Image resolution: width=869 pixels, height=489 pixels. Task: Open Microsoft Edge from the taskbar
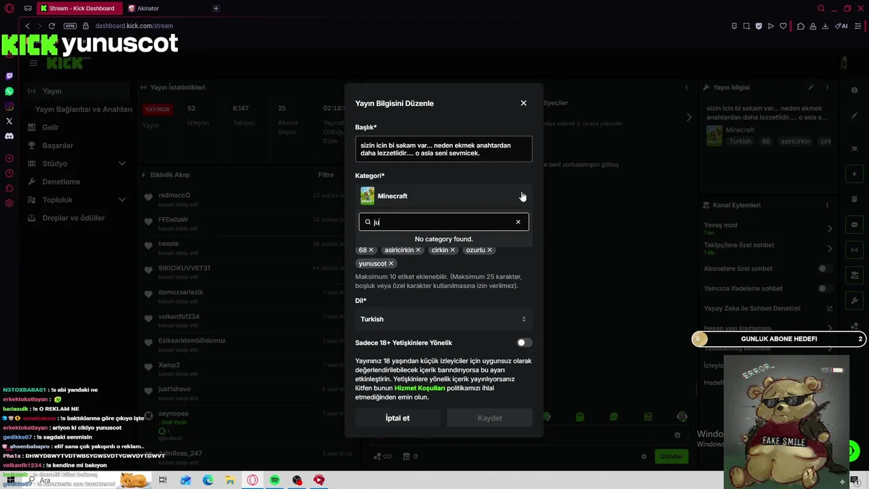[x=208, y=480]
